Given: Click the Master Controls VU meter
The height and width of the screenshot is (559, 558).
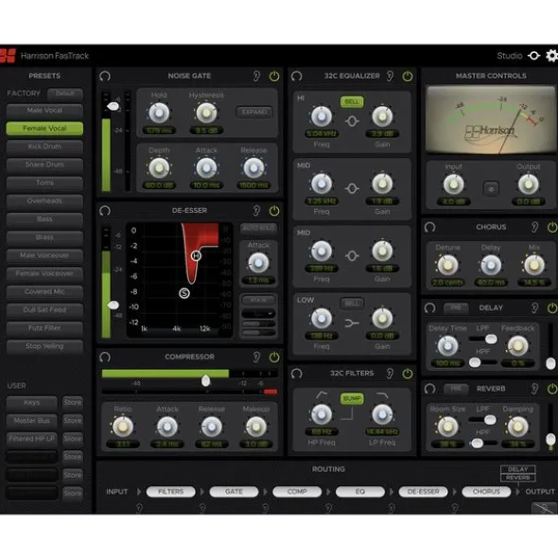Looking at the screenshot, I should click(x=491, y=120).
